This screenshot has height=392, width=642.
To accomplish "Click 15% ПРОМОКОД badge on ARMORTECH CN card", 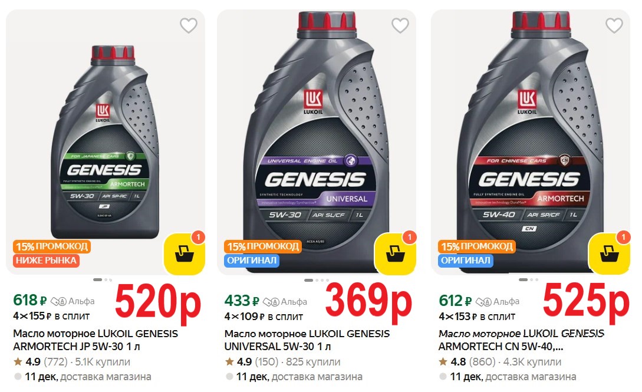I will [477, 247].
